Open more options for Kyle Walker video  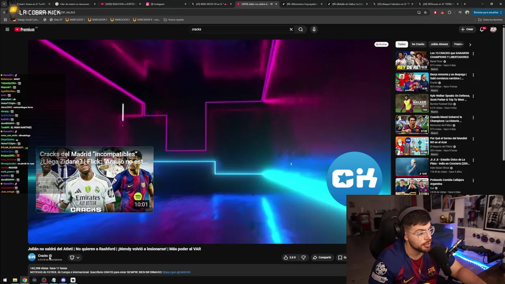[473, 96]
